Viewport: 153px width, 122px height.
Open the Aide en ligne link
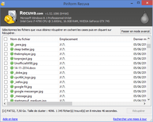pos(10,119)
